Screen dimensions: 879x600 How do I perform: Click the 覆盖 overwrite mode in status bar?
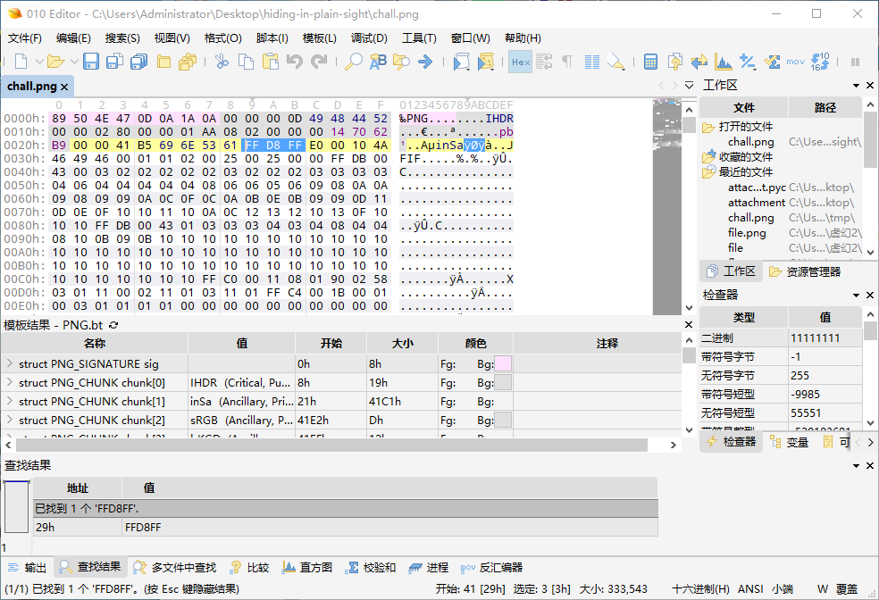[847, 588]
